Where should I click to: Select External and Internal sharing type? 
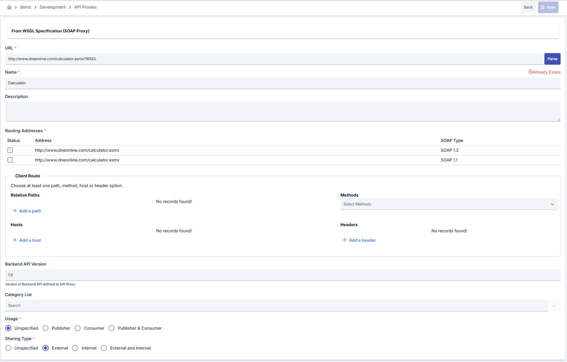[x=104, y=348]
